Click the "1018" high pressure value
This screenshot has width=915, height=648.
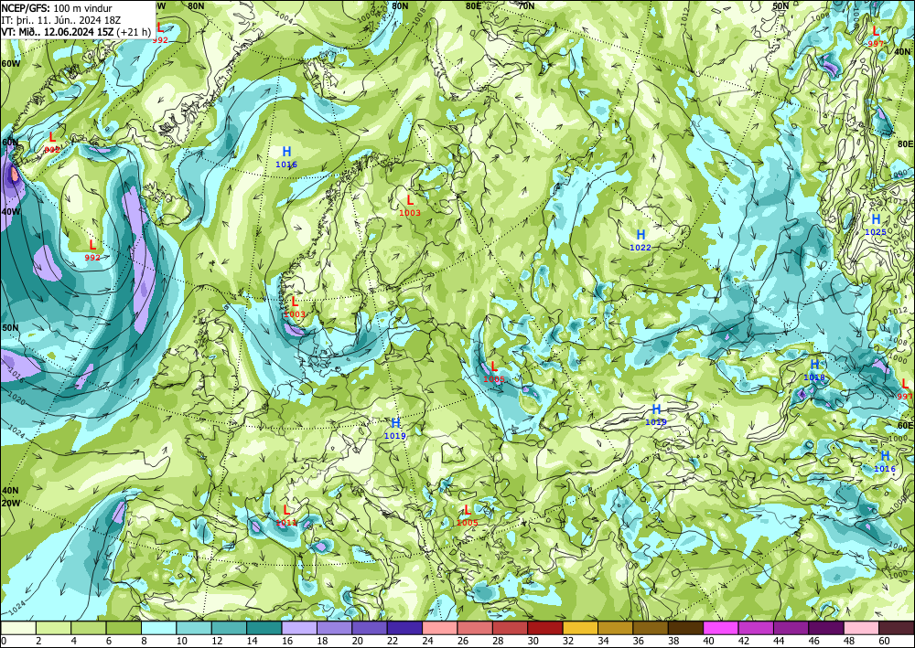814,377
